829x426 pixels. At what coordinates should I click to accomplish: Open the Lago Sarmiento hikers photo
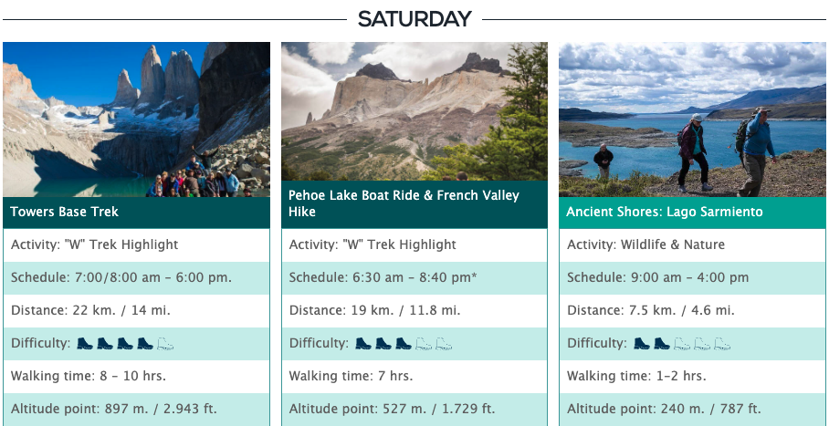point(692,119)
